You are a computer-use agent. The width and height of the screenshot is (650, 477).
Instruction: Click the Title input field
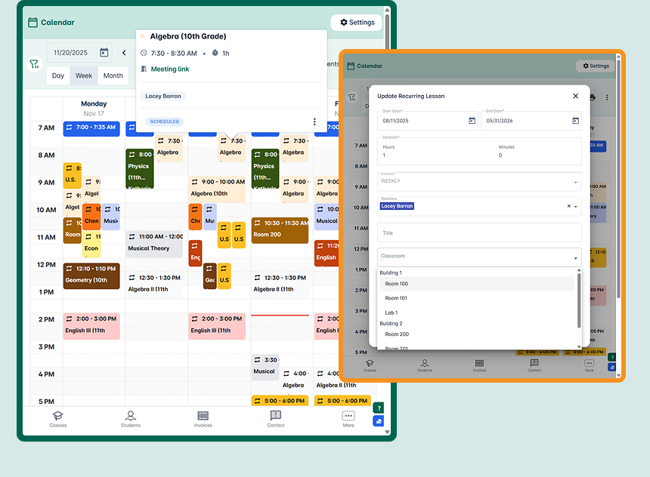[479, 232]
